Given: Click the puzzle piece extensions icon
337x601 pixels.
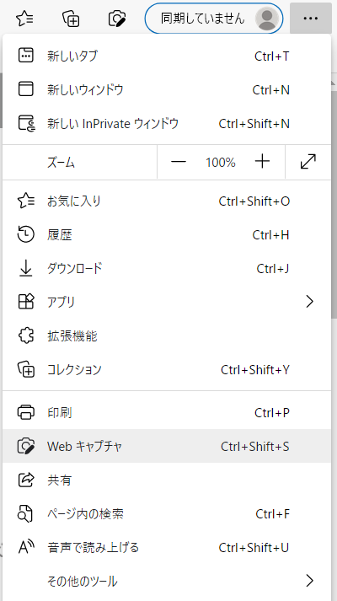Looking at the screenshot, I should click(x=26, y=335).
